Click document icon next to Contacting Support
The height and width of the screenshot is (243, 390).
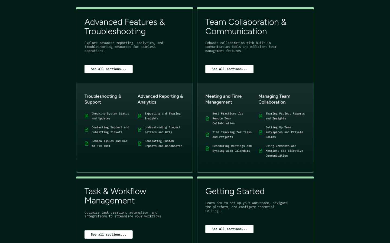pyautogui.click(x=87, y=130)
